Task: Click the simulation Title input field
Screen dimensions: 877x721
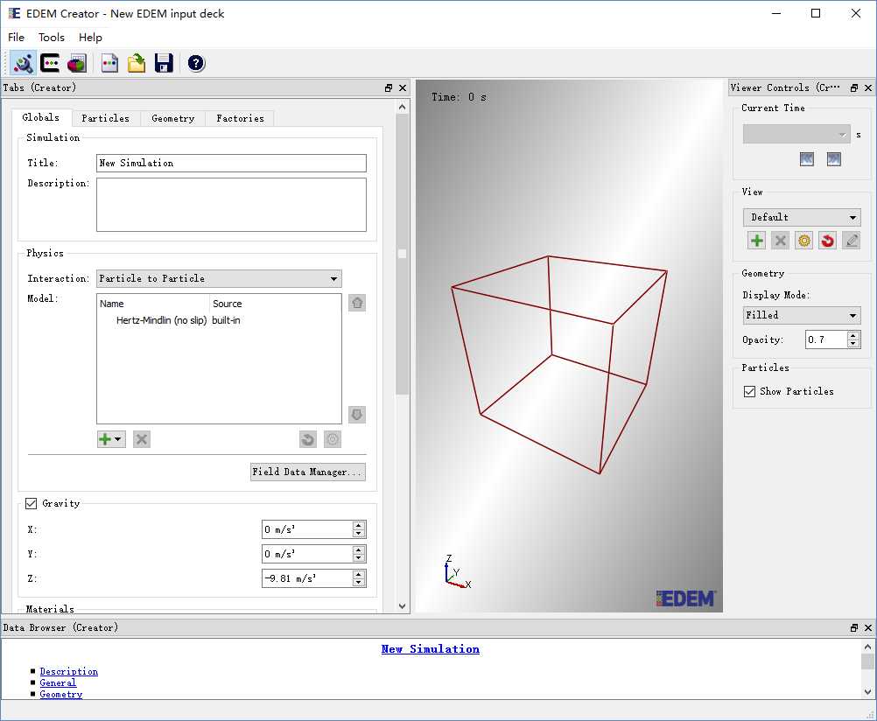Action: tap(232, 163)
